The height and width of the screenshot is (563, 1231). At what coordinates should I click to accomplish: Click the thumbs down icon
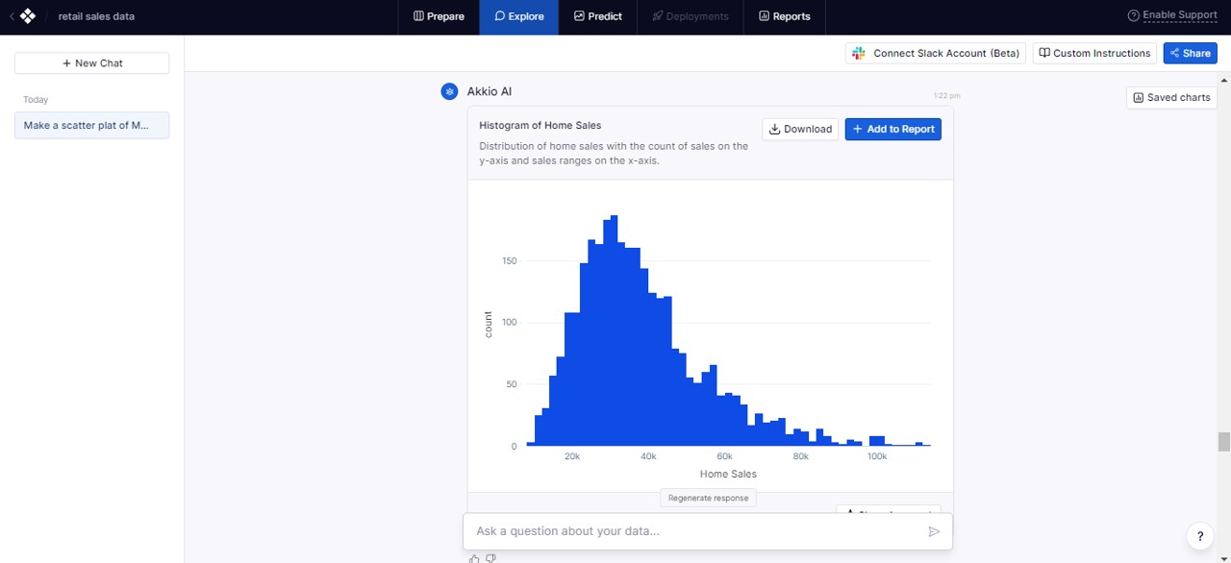click(x=490, y=558)
